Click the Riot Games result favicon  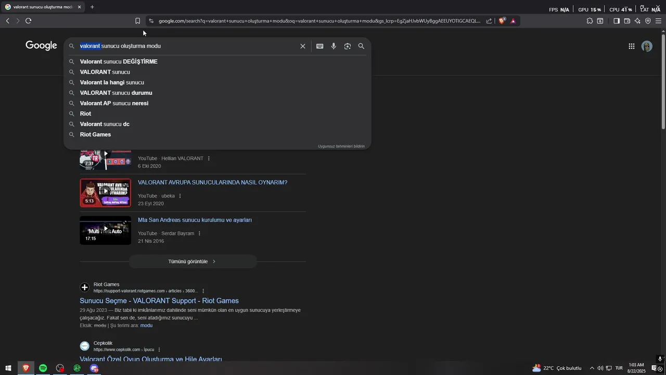(x=85, y=287)
